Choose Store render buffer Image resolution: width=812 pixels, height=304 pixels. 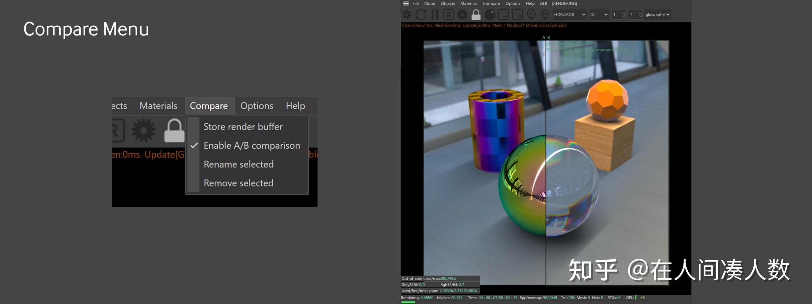tap(243, 127)
